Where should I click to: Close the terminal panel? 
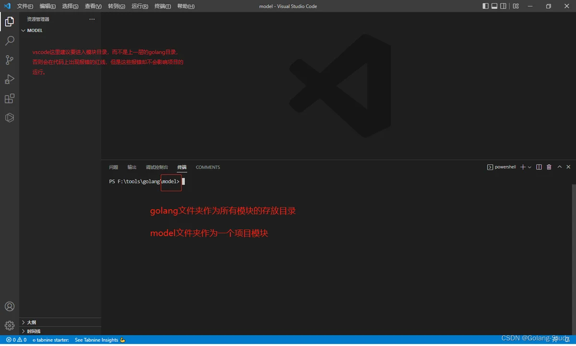click(569, 167)
